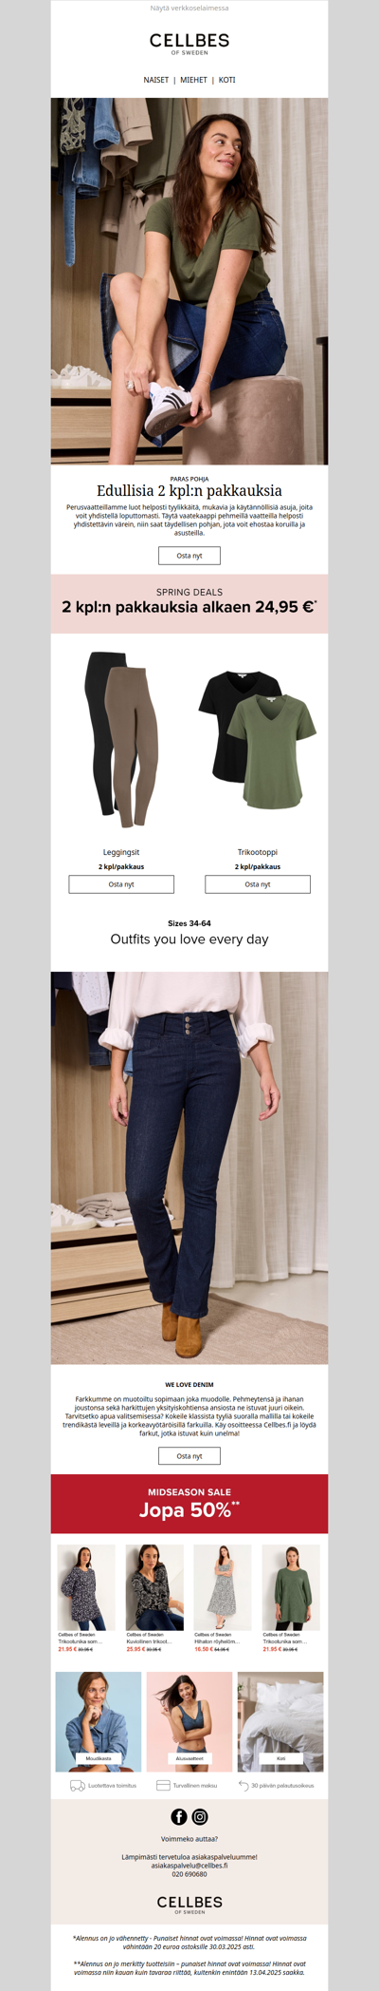Viewport: 379px width, 1991px height.
Task: Open the Facebook icon link
Action: (178, 1816)
